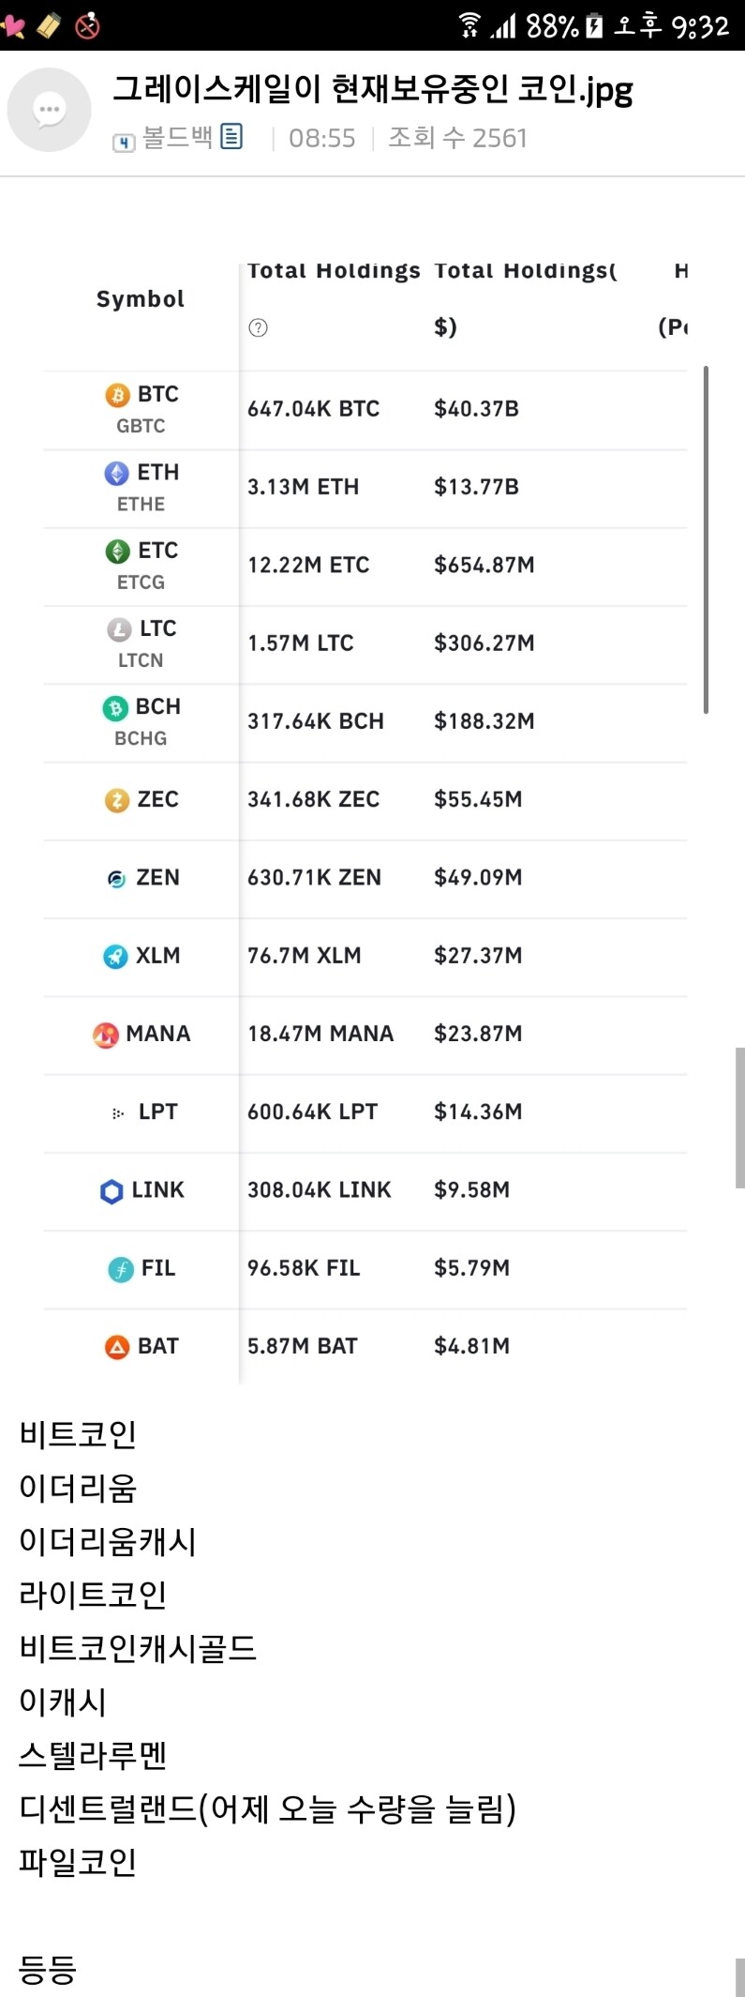Tap the Filecoin FIL icon
This screenshot has width=745, height=1997.
[x=121, y=1269]
